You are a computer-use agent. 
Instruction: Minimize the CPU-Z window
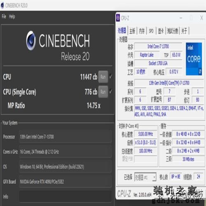tap(181, 18)
